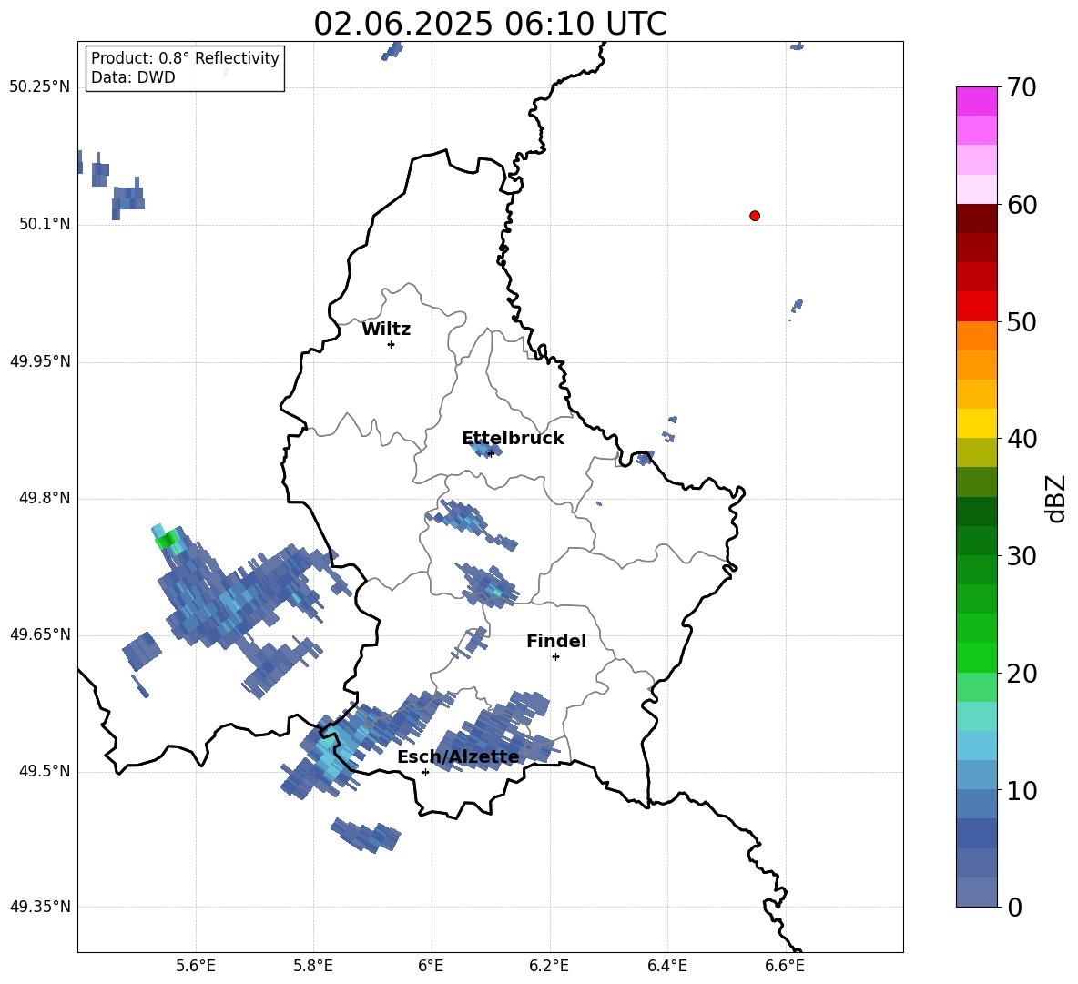Click the Wiltz location cross marker

[x=392, y=344]
